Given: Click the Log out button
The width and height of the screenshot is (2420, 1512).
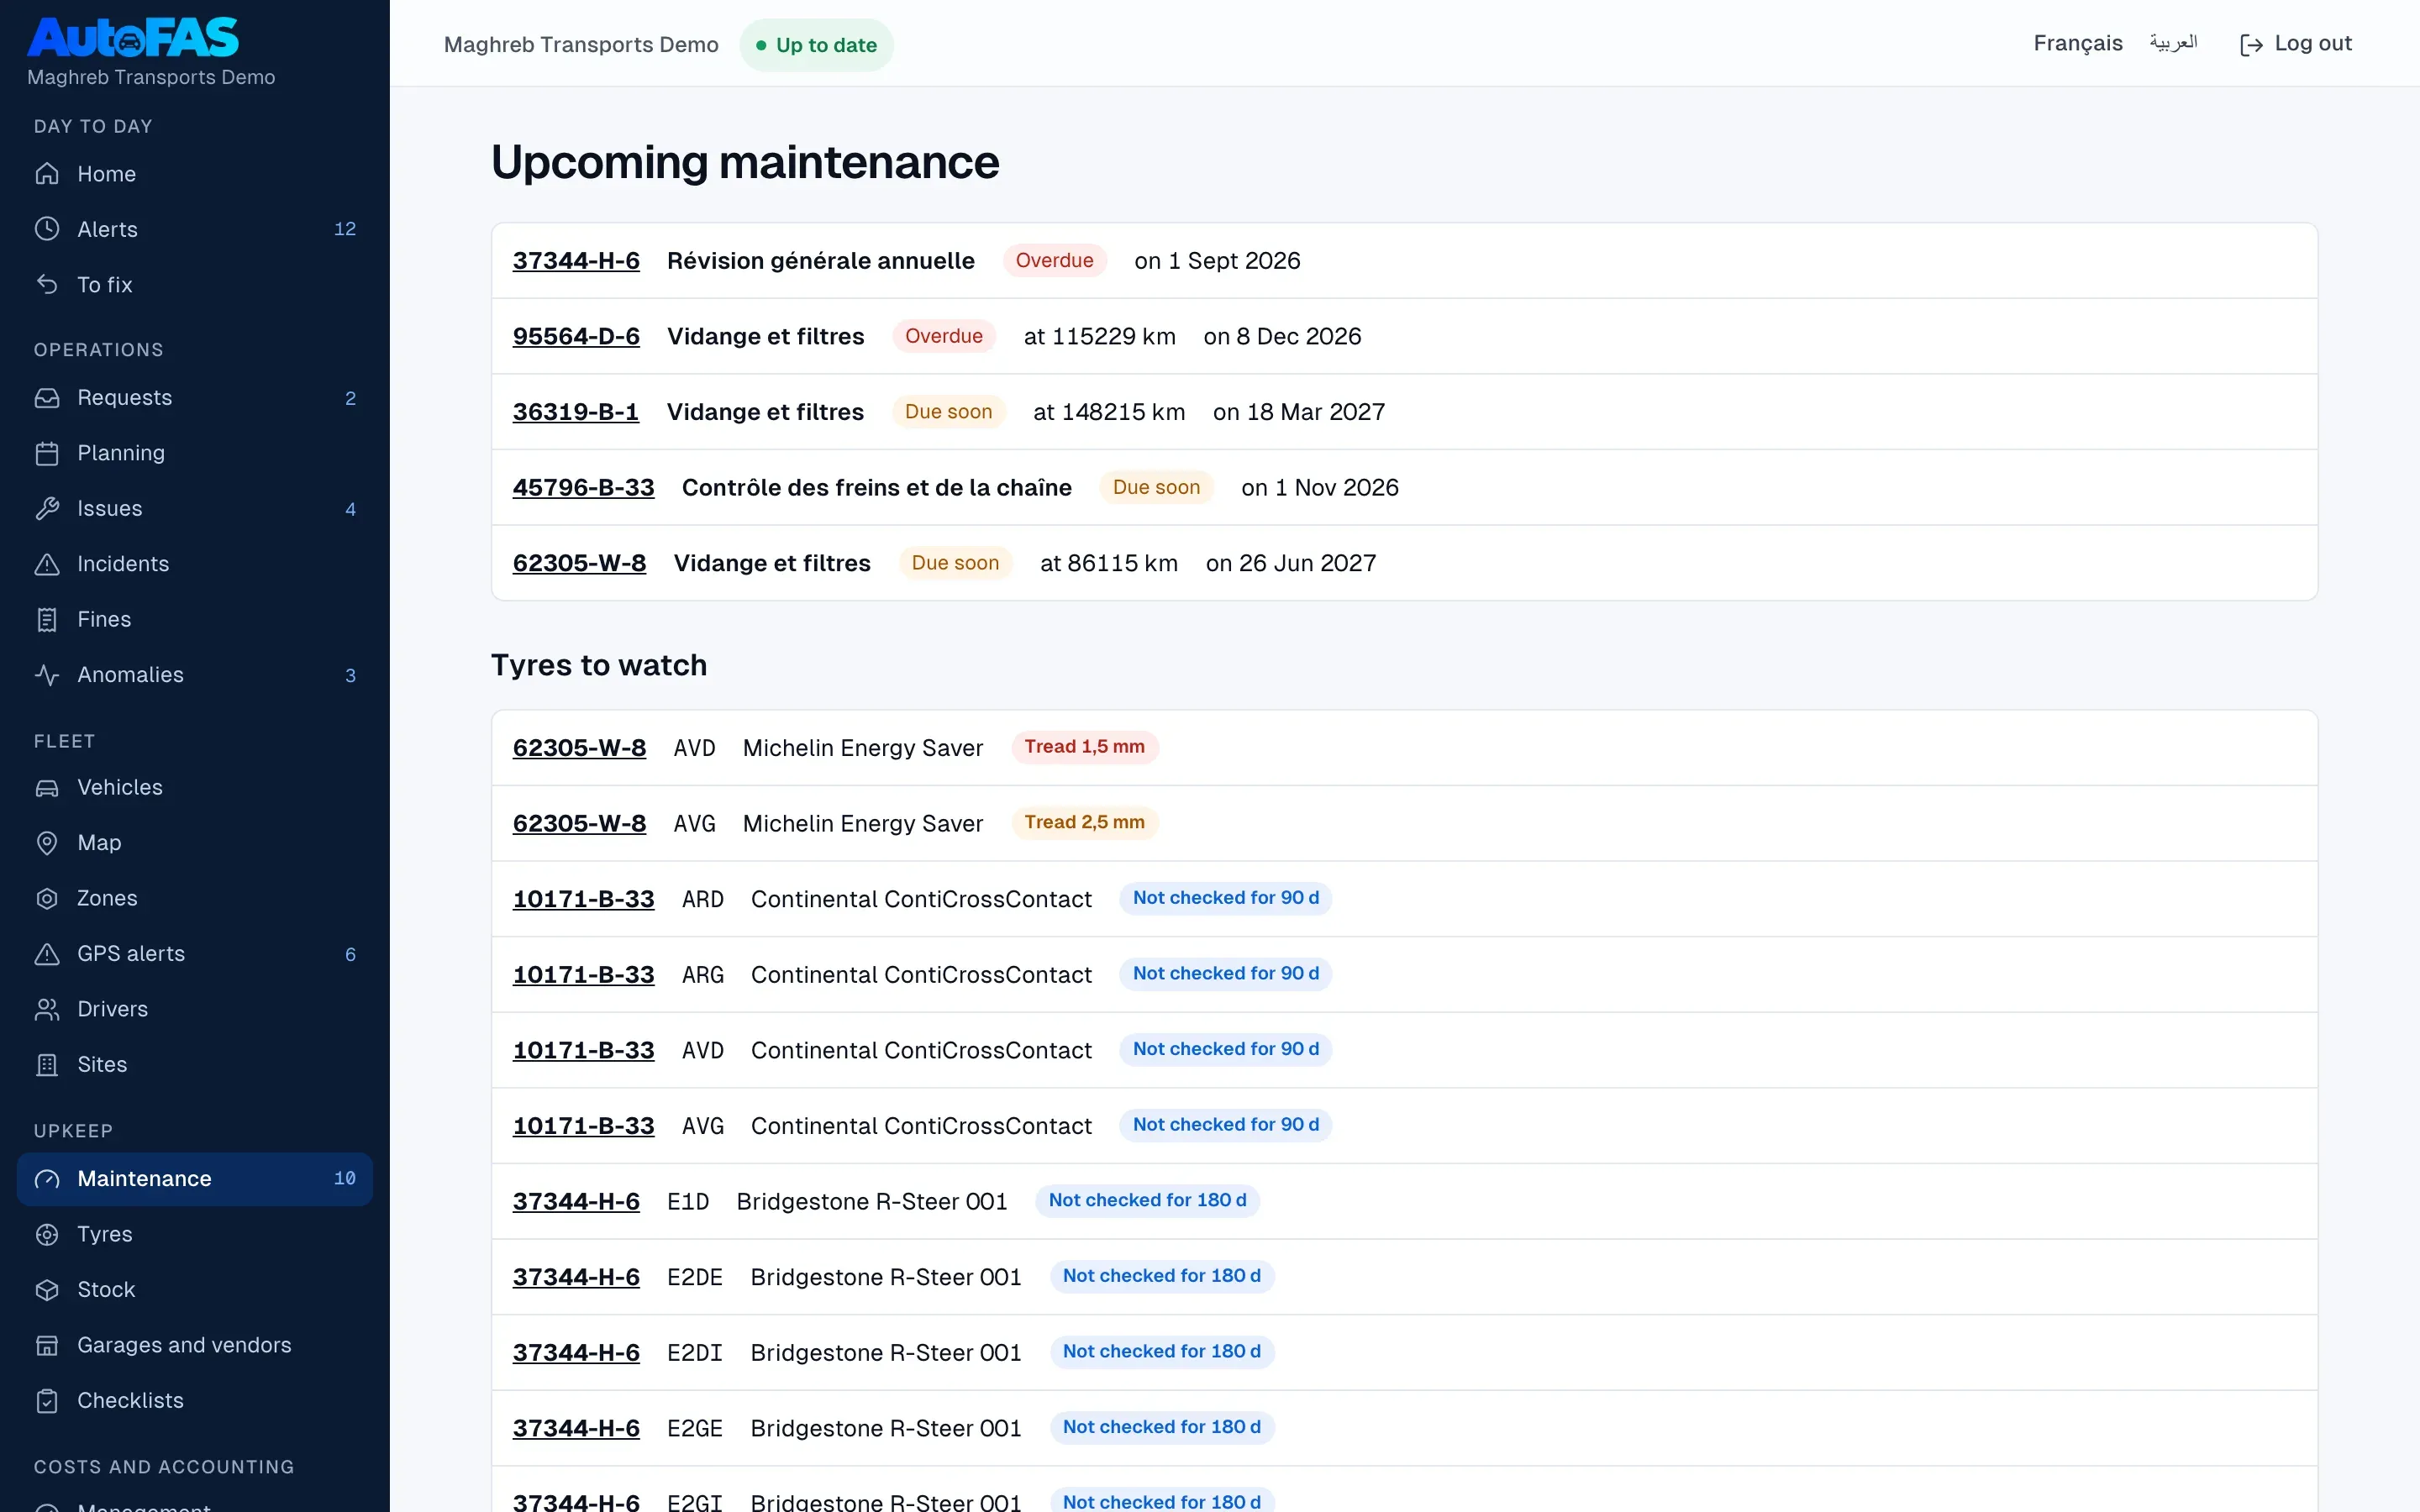Looking at the screenshot, I should click(x=2296, y=44).
